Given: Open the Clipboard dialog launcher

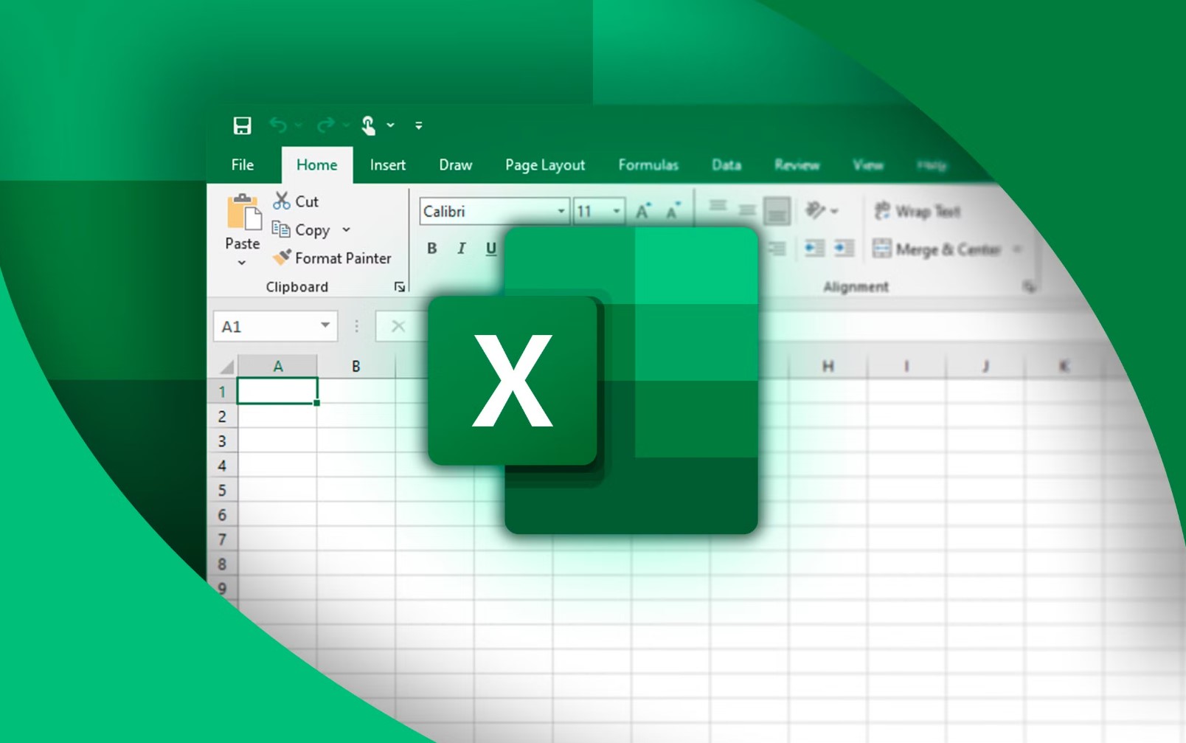Looking at the screenshot, I should (399, 287).
